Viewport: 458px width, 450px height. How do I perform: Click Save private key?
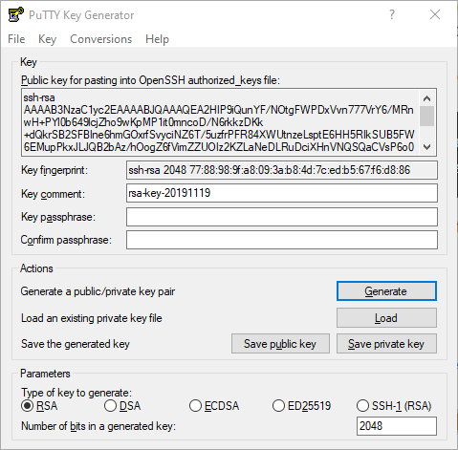[386, 344]
